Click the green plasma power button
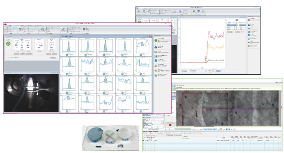This screenshot has height=153, width=284. coord(8,44)
